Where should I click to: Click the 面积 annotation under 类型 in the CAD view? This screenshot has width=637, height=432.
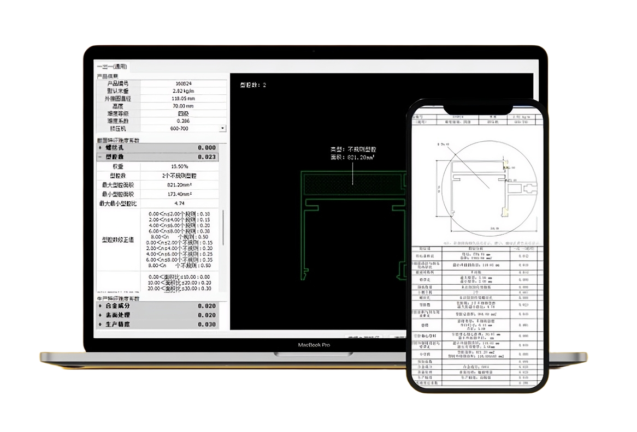(352, 157)
